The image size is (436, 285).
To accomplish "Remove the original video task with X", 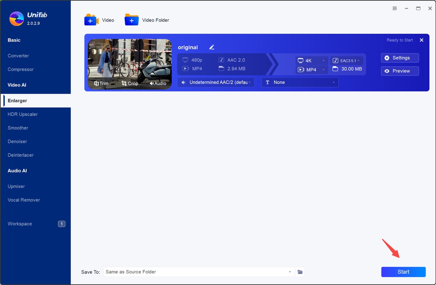I will point(421,40).
